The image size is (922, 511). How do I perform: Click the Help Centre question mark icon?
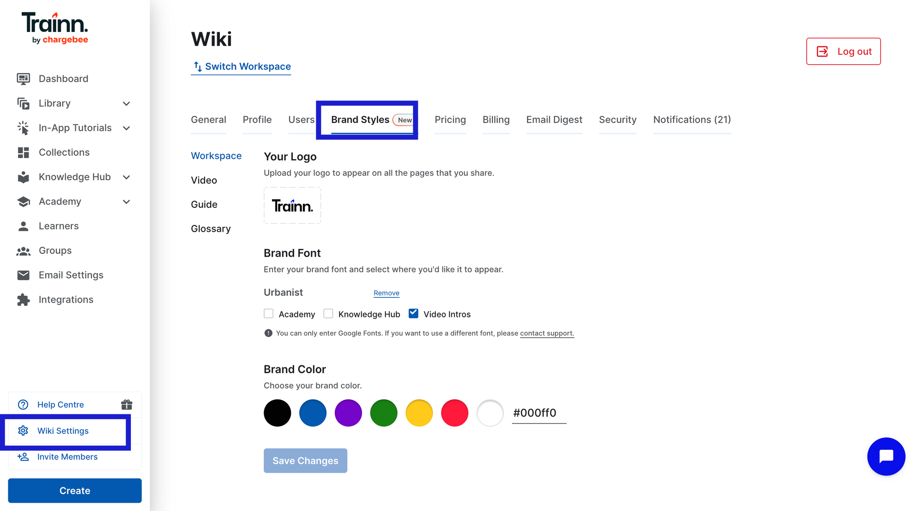click(23, 405)
